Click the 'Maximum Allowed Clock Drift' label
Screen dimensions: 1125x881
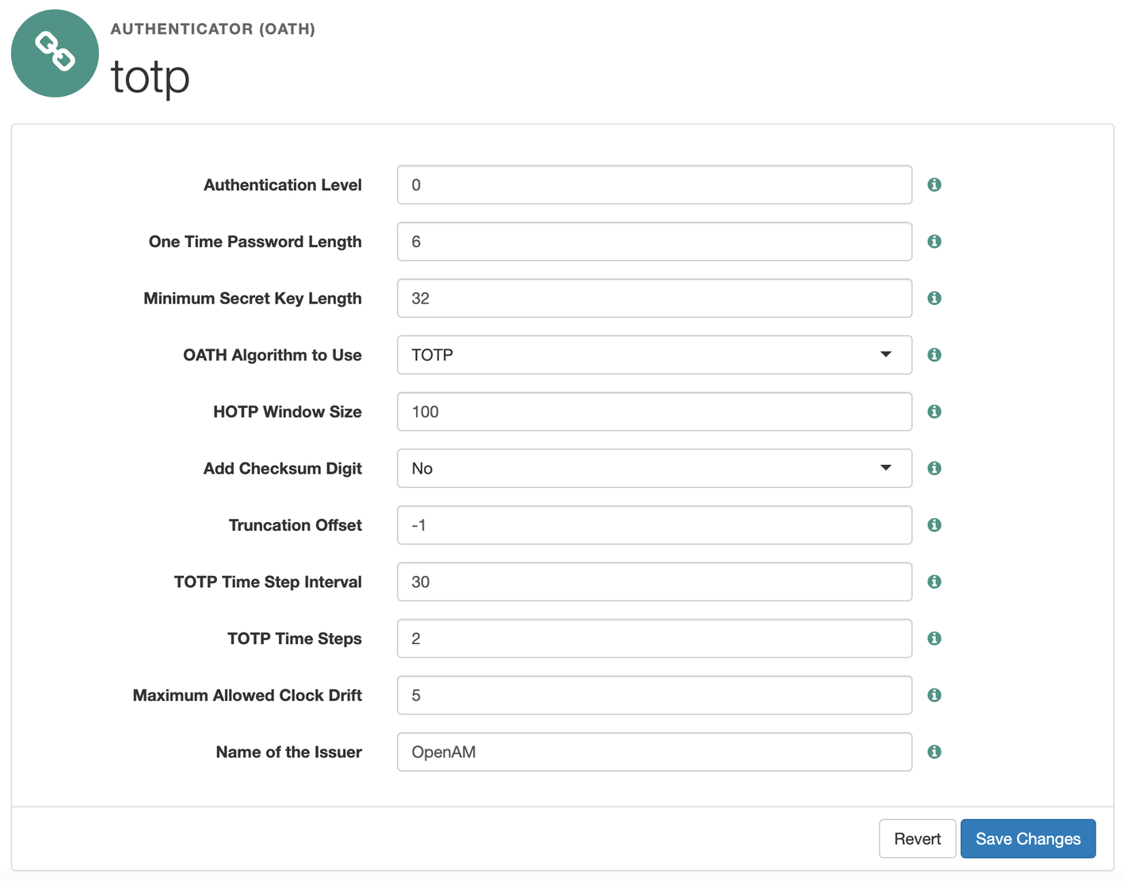click(x=247, y=695)
